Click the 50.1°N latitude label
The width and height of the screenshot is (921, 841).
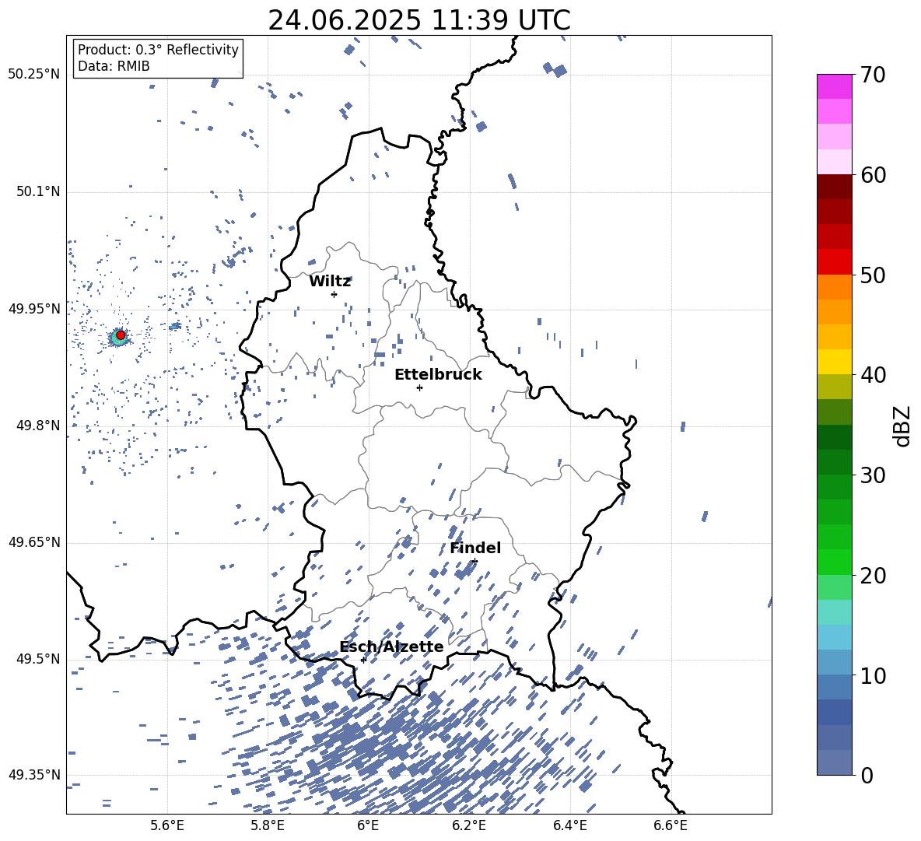[37, 191]
